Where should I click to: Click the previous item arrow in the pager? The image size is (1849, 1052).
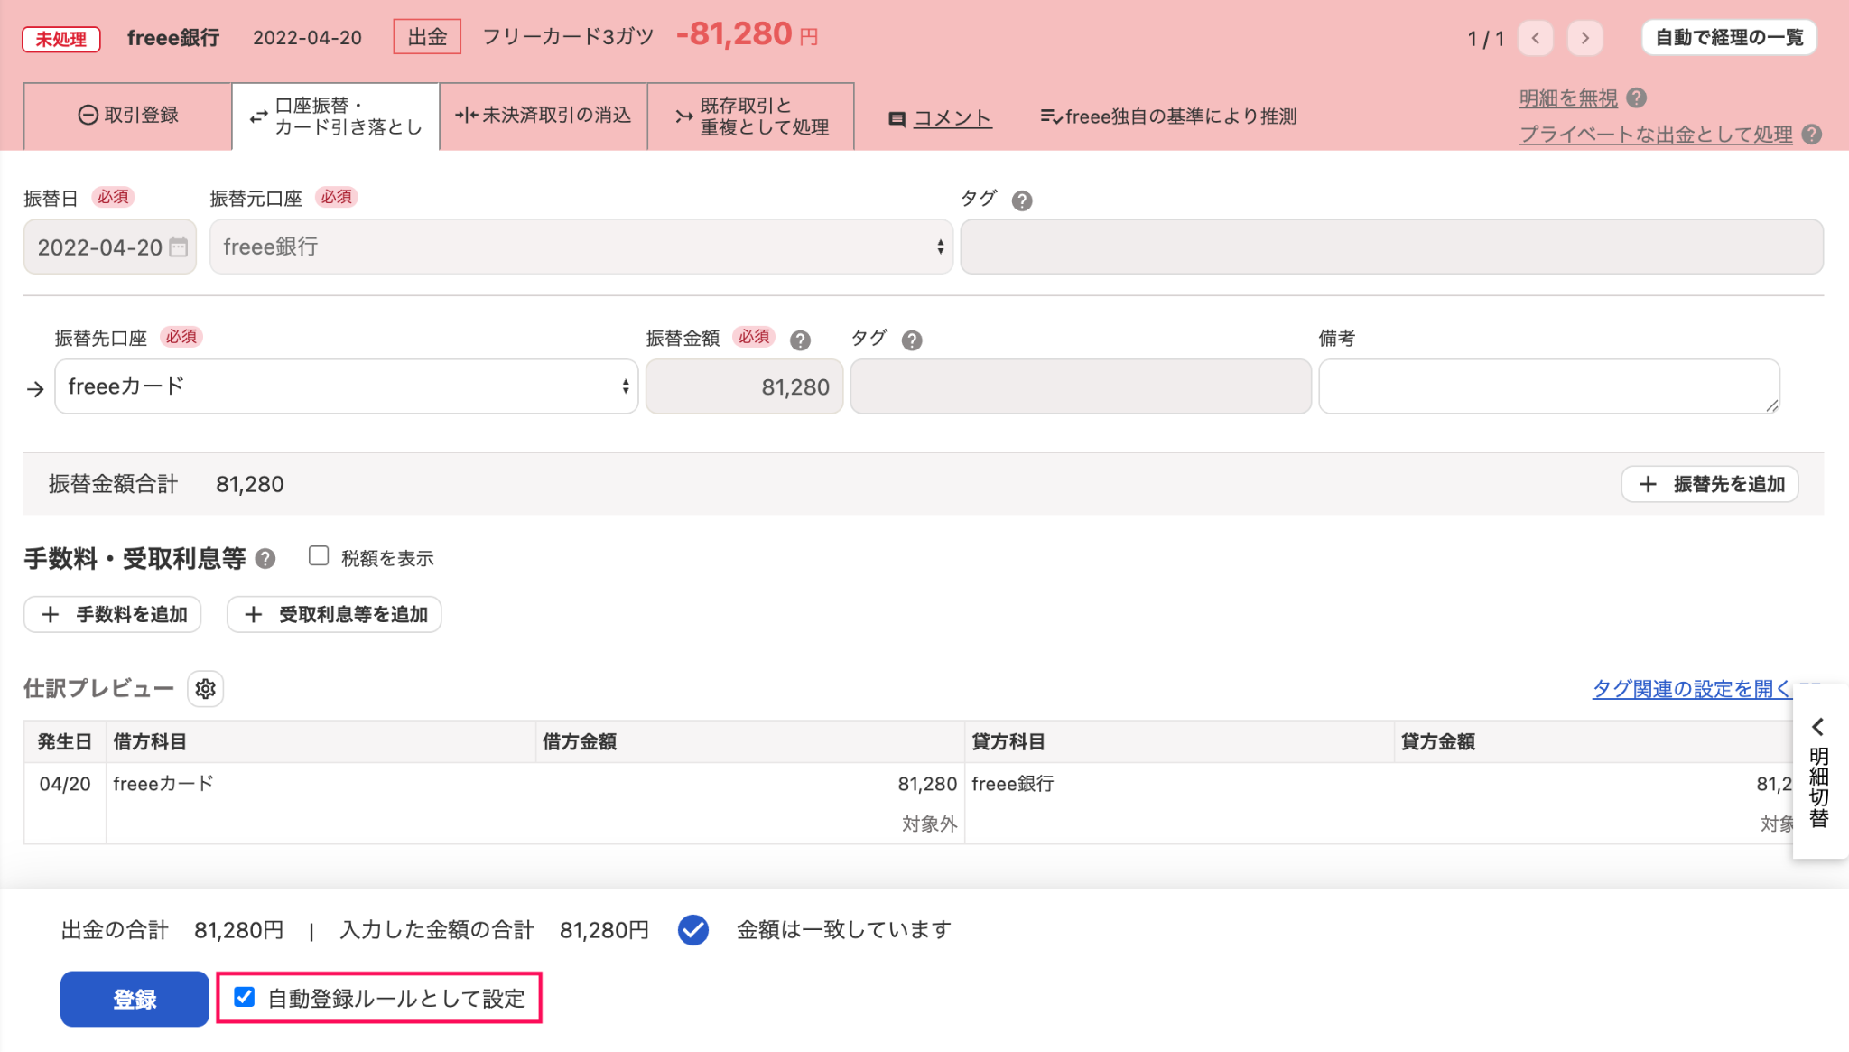pos(1535,38)
